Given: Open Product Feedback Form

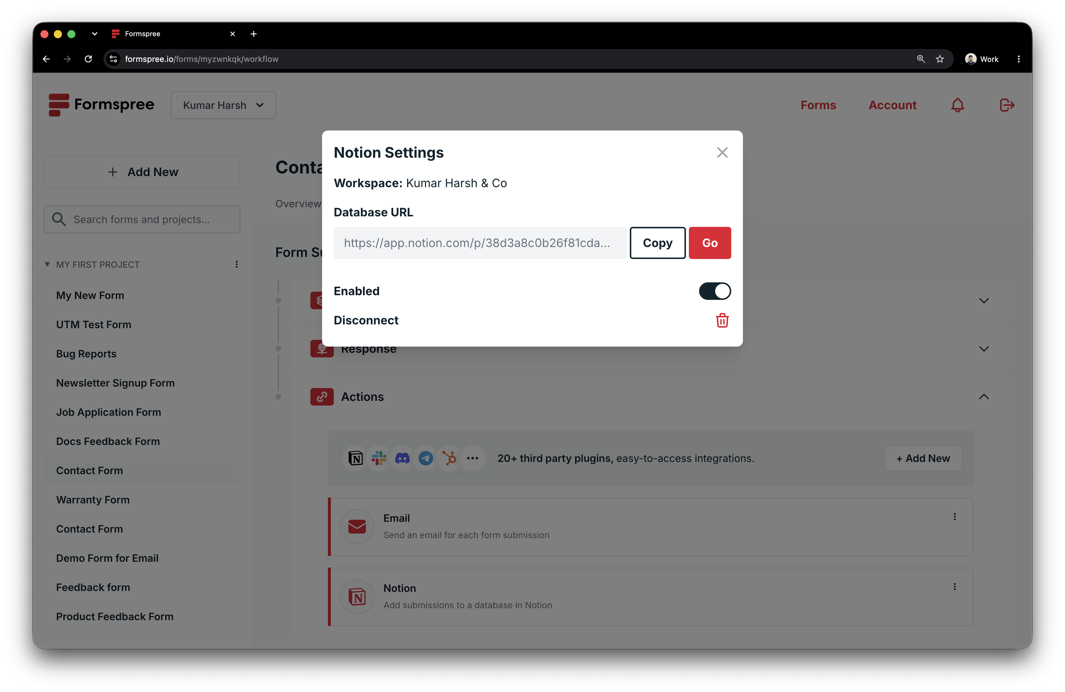Looking at the screenshot, I should click(x=115, y=616).
